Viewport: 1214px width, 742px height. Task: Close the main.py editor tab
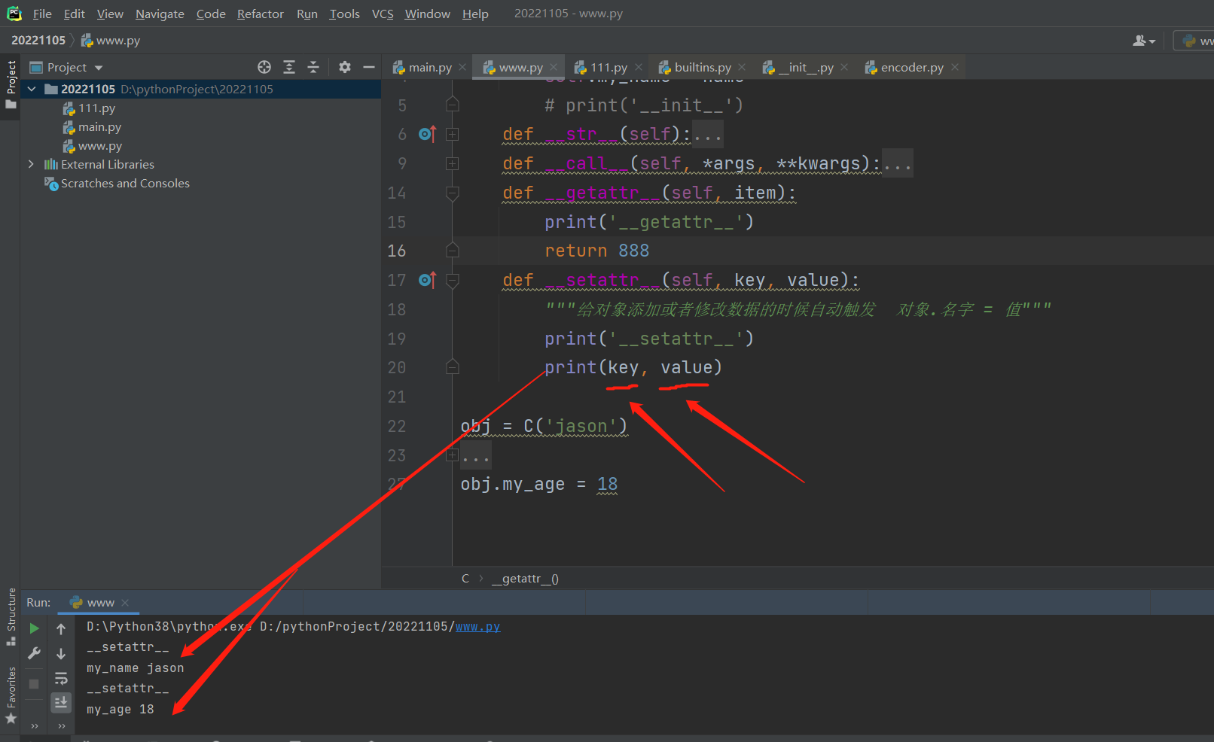pyautogui.click(x=462, y=68)
